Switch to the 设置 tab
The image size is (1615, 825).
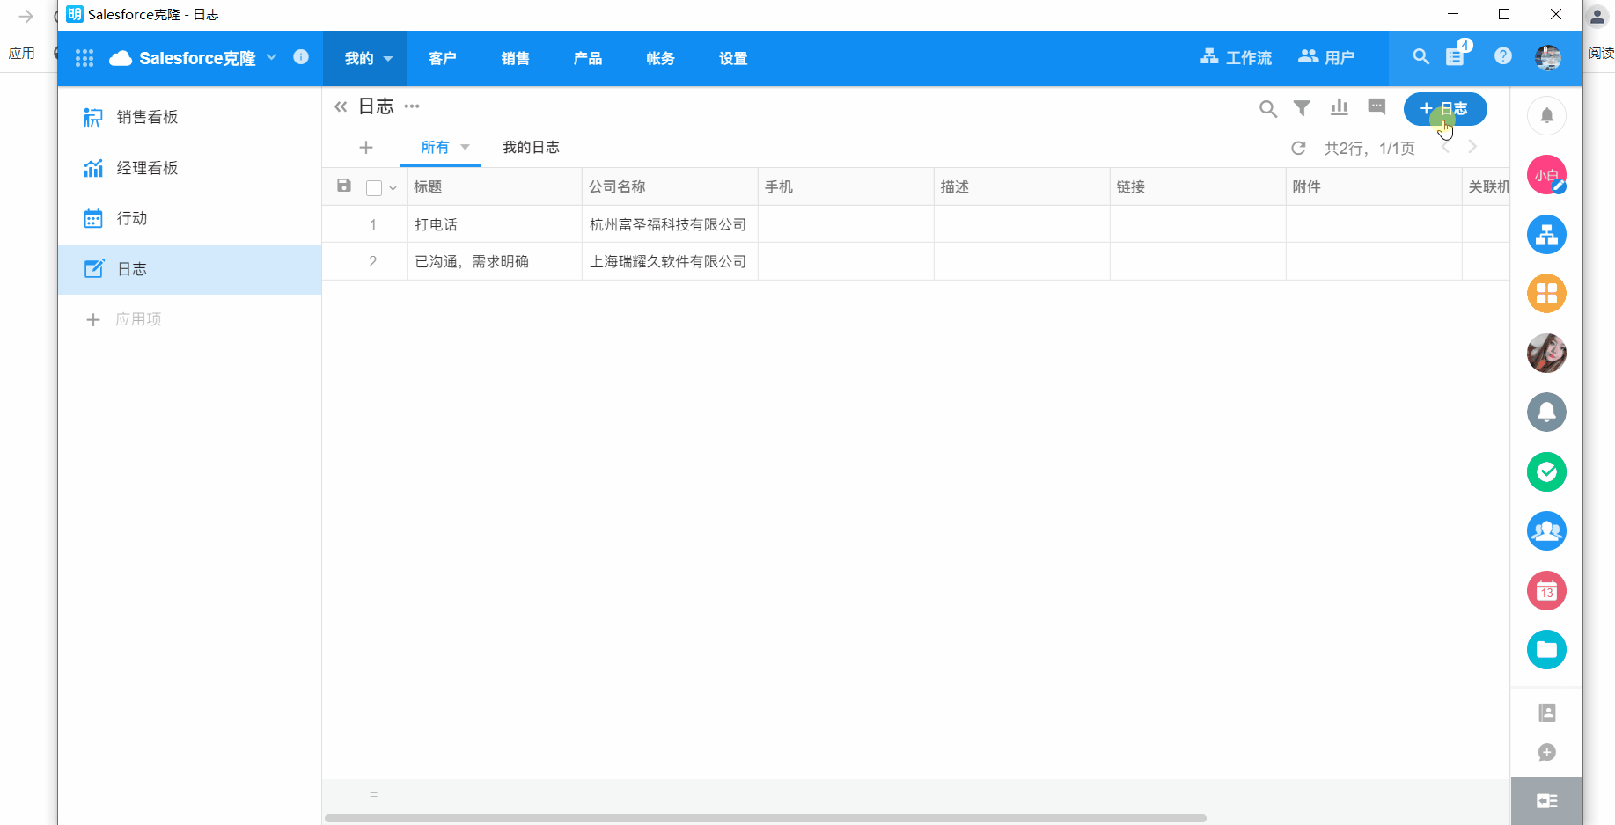(733, 59)
